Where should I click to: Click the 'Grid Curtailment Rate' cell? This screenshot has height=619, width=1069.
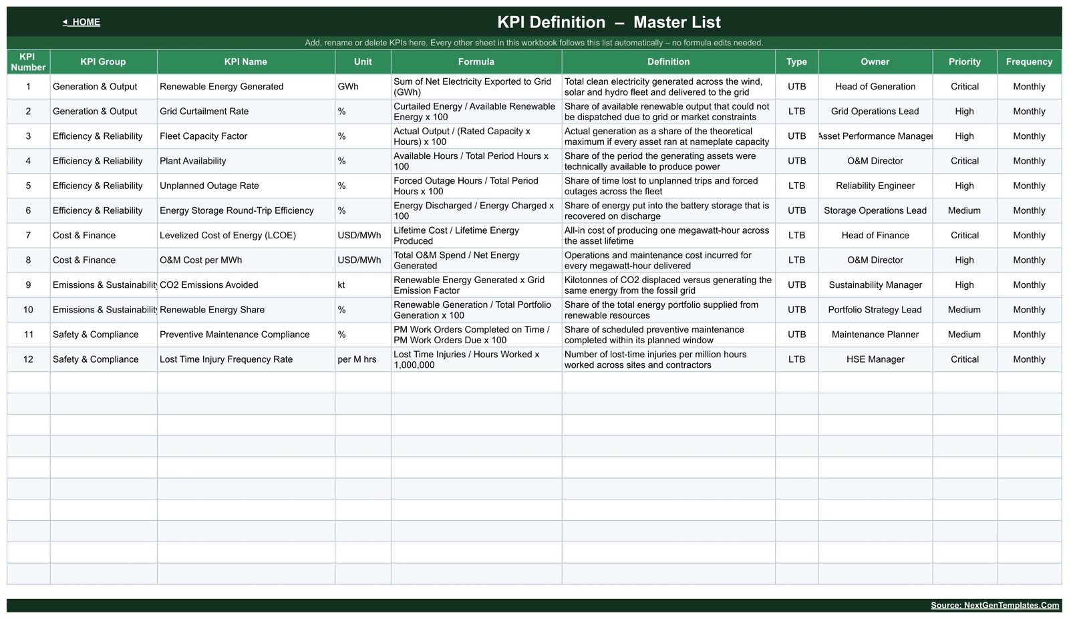click(246, 112)
